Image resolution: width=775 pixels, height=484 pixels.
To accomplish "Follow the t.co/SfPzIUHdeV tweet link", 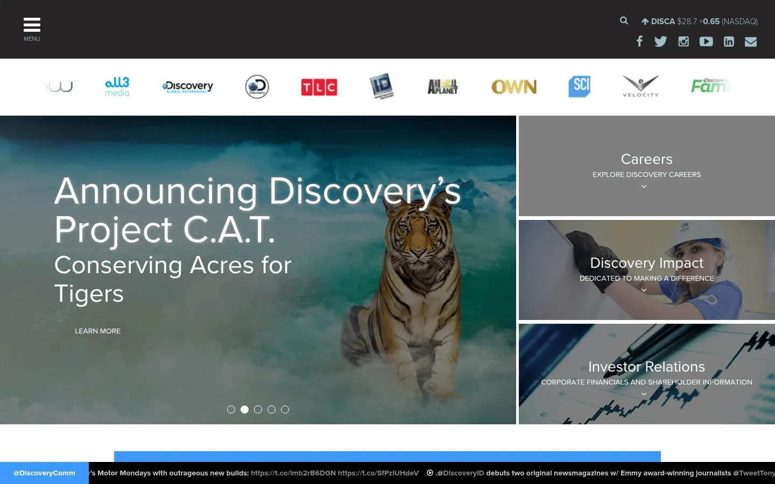I will [378, 473].
